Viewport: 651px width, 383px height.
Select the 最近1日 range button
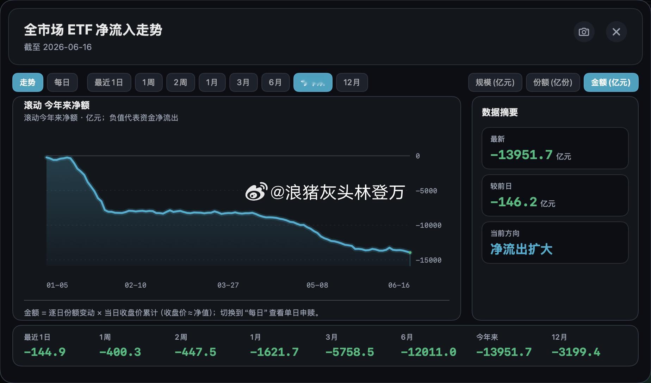click(x=109, y=82)
